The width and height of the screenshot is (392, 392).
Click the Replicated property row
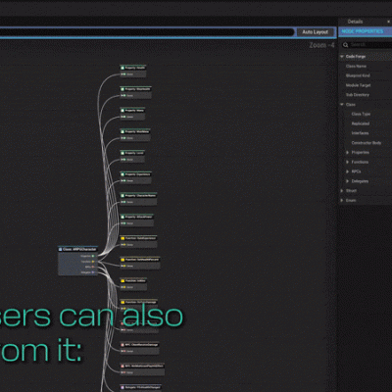366,123
